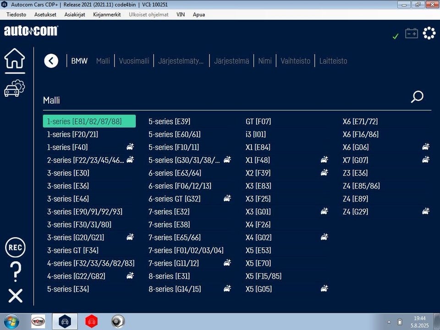440x330 pixels.
Task: Click the Laitteisto breadcrumb step
Action: tap(333, 61)
